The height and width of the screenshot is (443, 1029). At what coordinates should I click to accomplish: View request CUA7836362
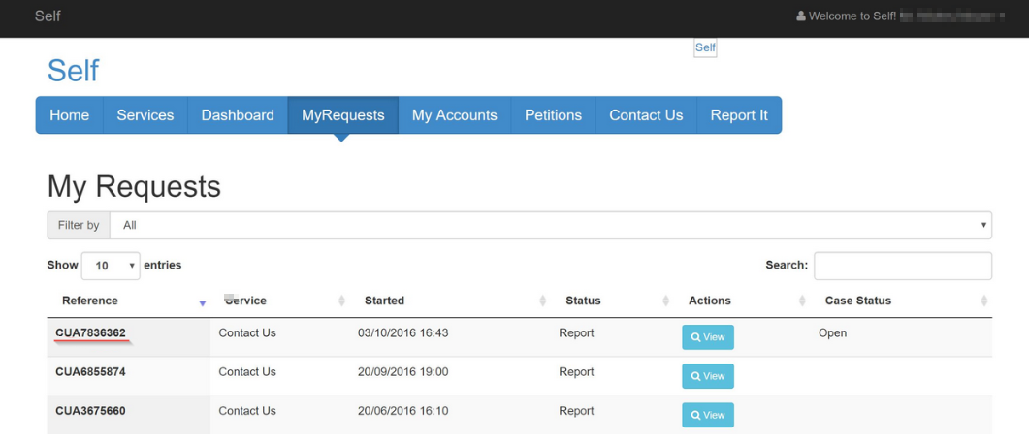(x=708, y=337)
